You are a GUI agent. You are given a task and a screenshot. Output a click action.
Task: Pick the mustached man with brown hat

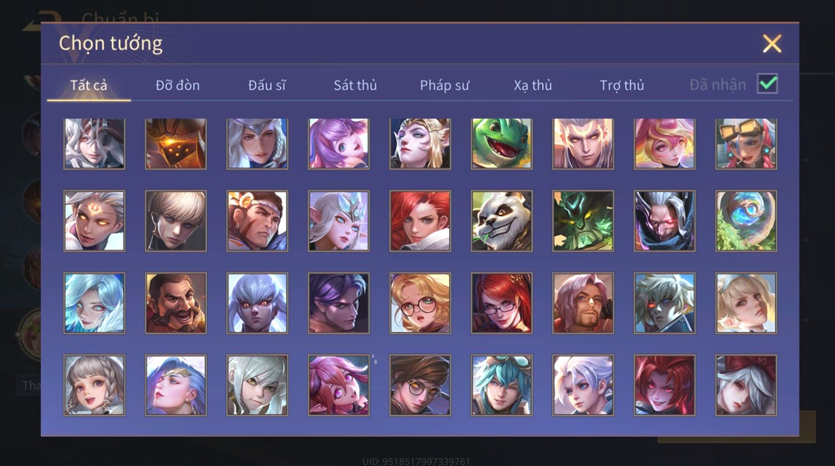[176, 303]
